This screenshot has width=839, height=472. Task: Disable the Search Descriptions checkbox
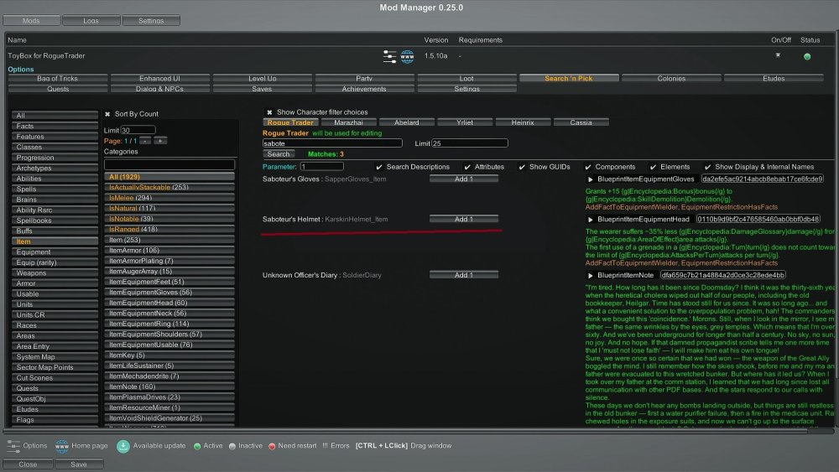click(x=379, y=167)
